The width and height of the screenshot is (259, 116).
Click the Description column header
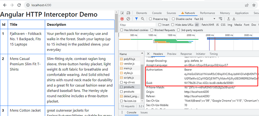point(80,25)
